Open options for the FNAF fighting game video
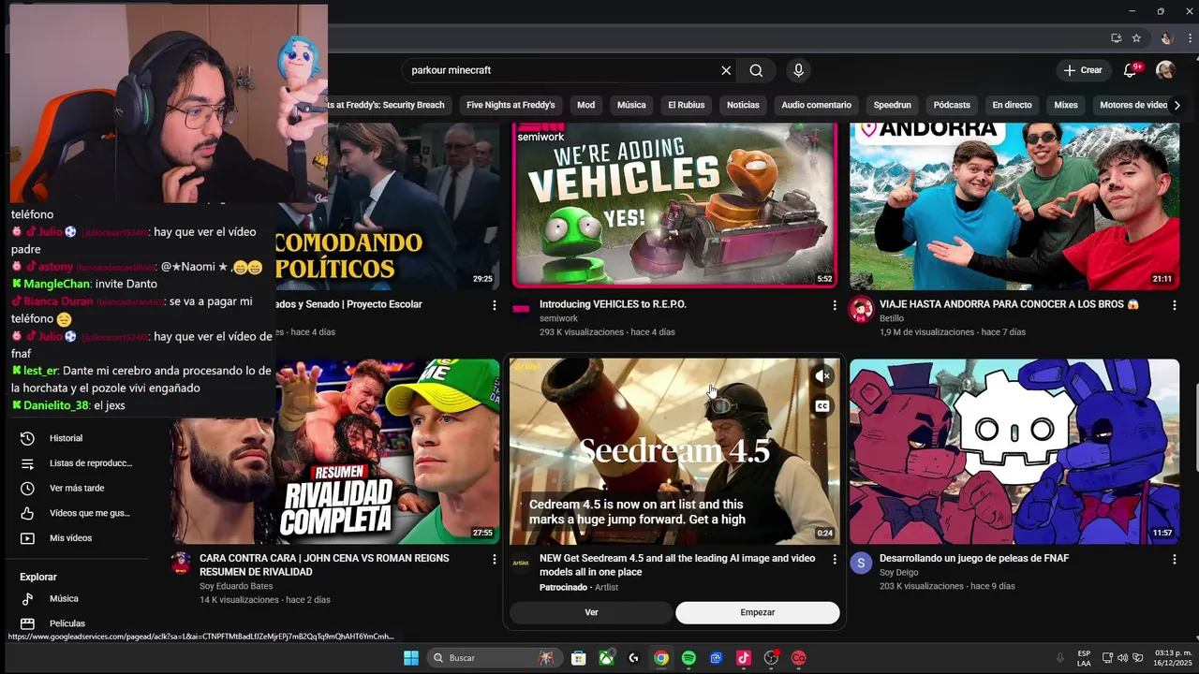 (x=1175, y=559)
